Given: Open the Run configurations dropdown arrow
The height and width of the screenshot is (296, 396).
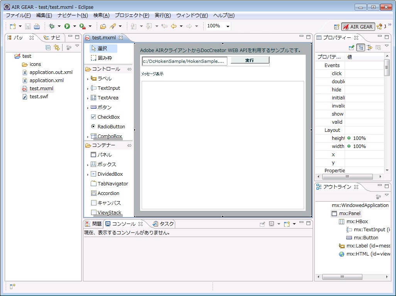Looking at the screenshot, I should coord(74,26).
